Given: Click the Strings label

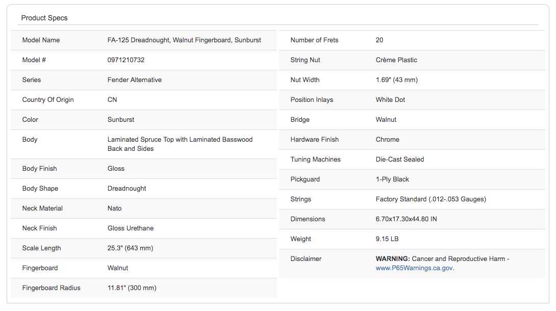Looking at the screenshot, I should (300, 199).
